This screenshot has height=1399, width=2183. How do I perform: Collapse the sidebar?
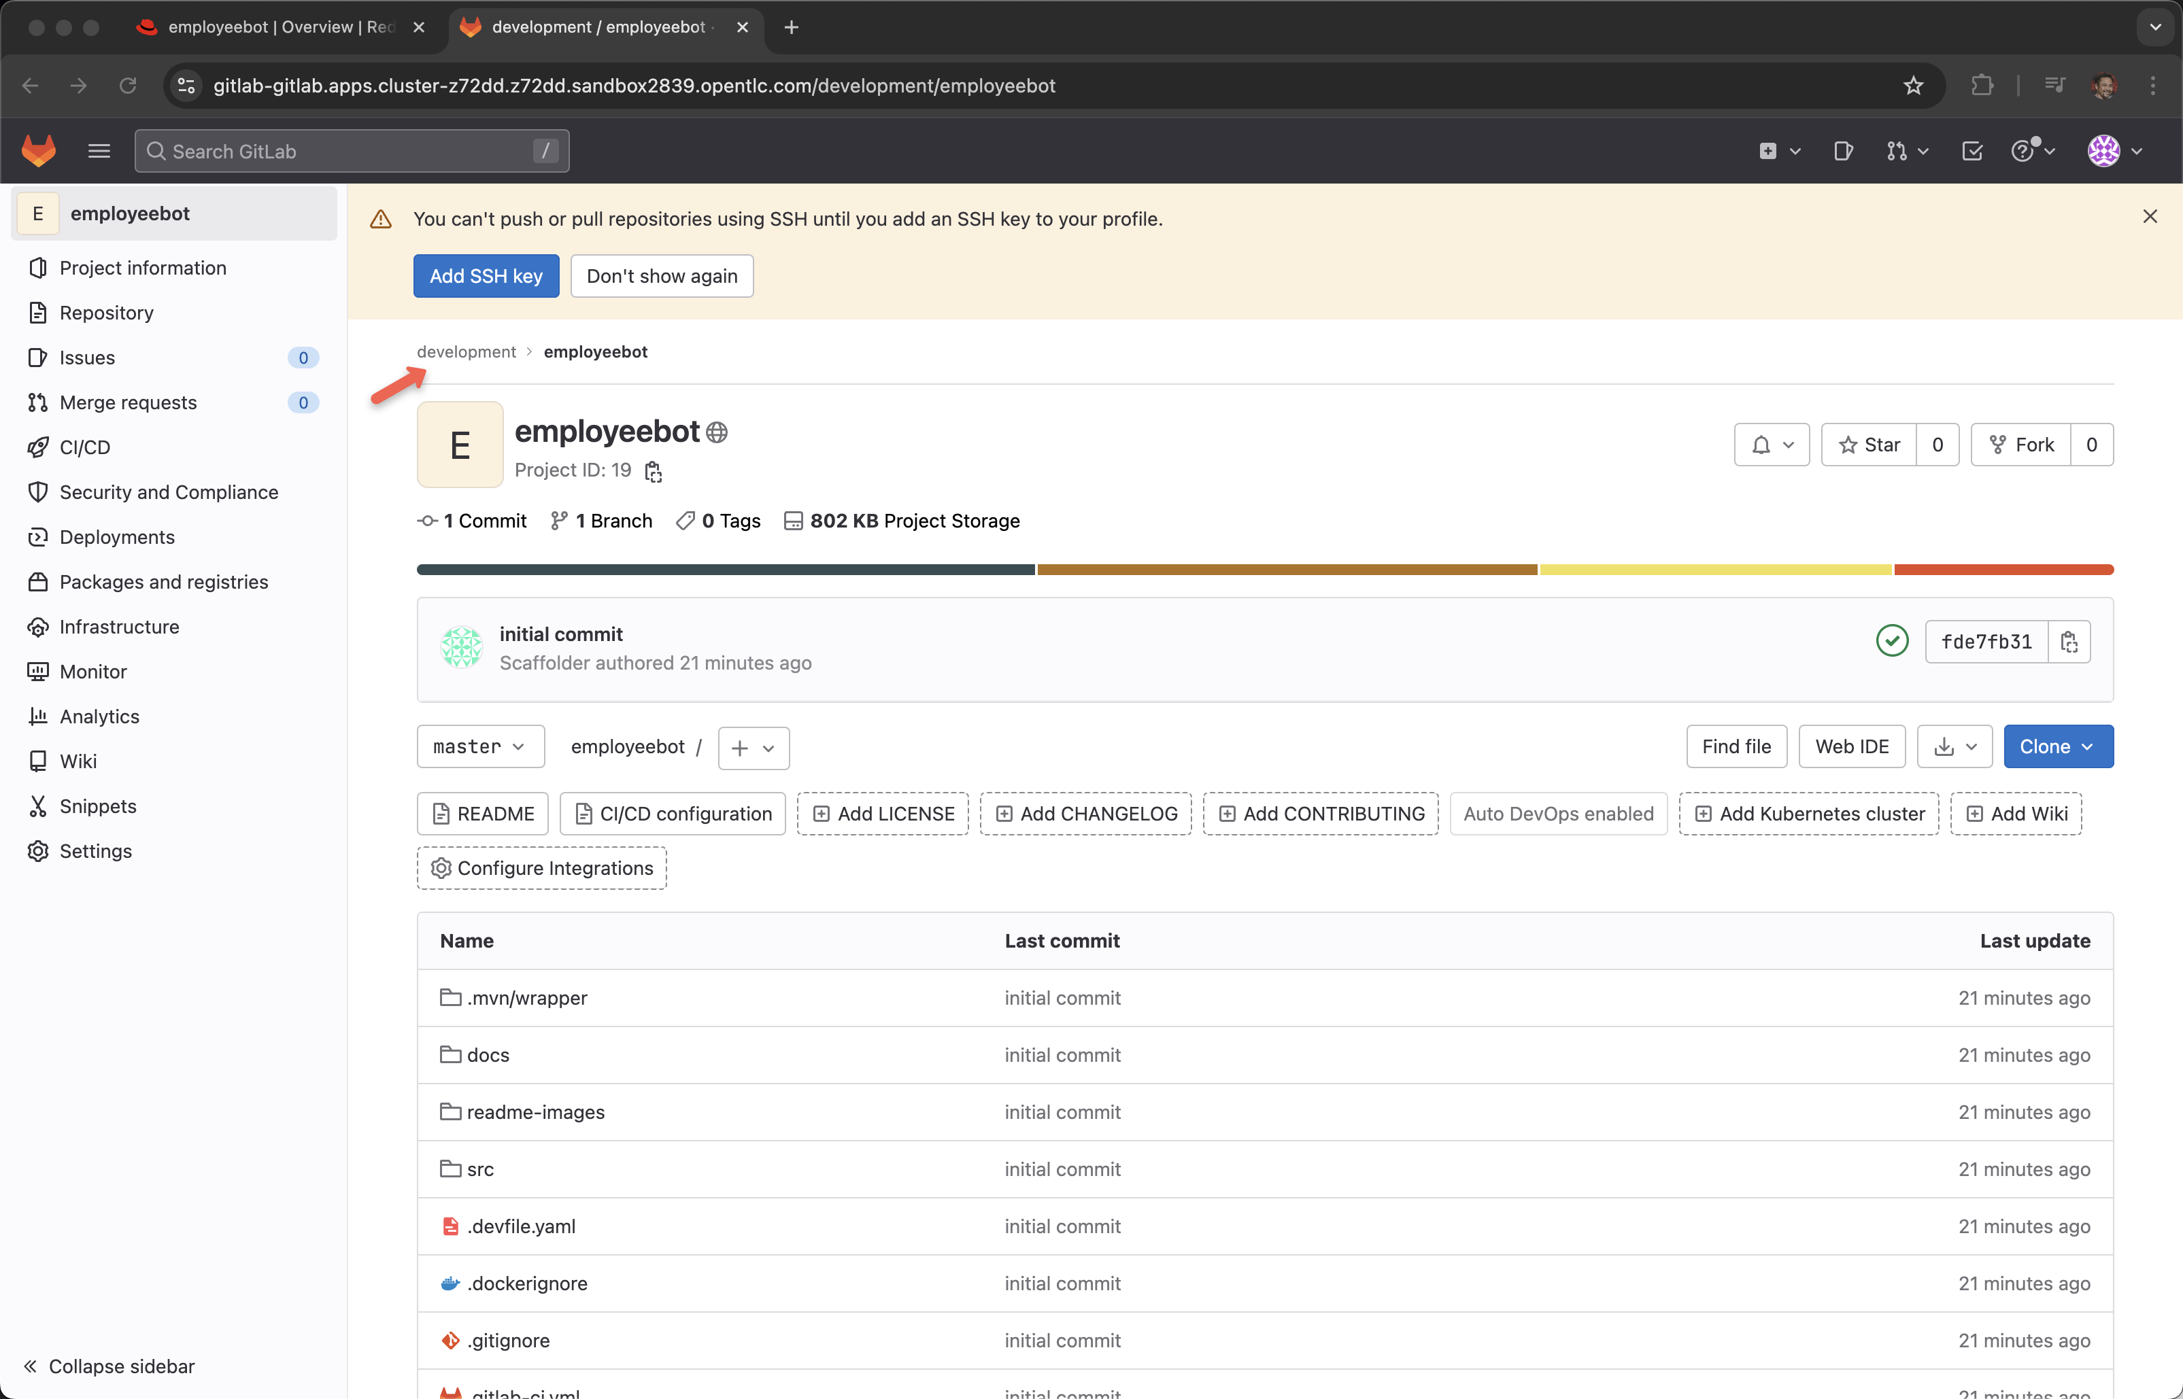[109, 1366]
